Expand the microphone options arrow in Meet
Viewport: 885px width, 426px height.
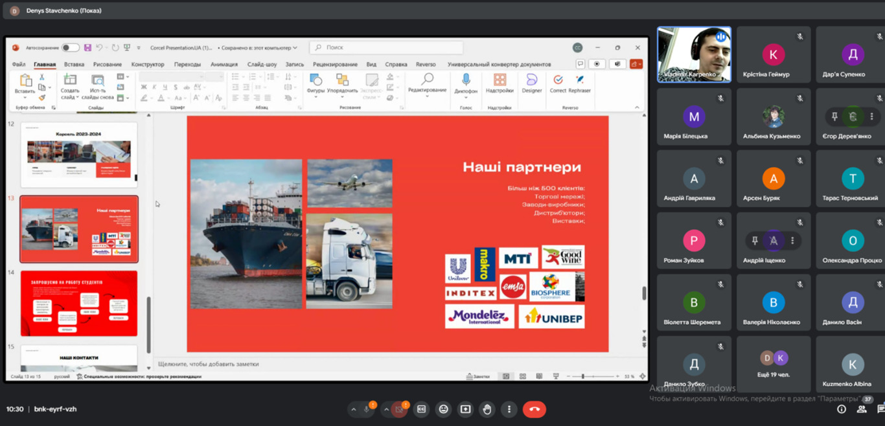click(x=353, y=409)
